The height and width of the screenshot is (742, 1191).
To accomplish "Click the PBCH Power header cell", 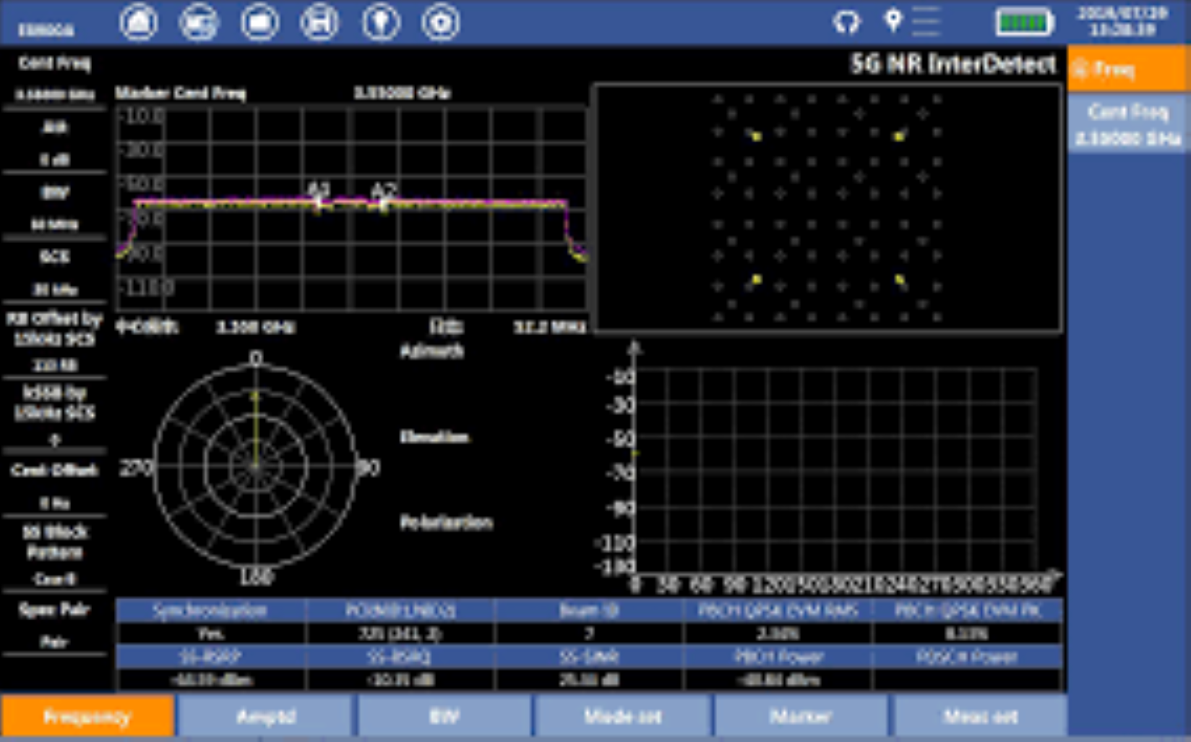I will pos(778,657).
